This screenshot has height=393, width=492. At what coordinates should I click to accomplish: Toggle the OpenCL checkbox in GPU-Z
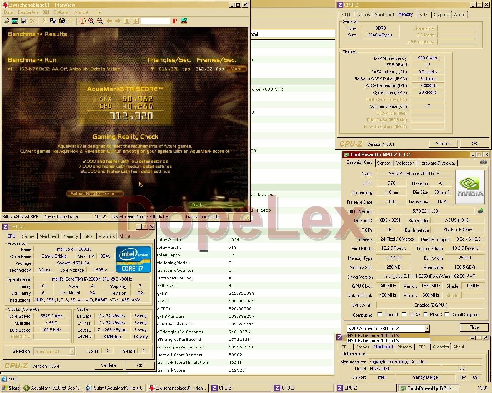(380, 315)
